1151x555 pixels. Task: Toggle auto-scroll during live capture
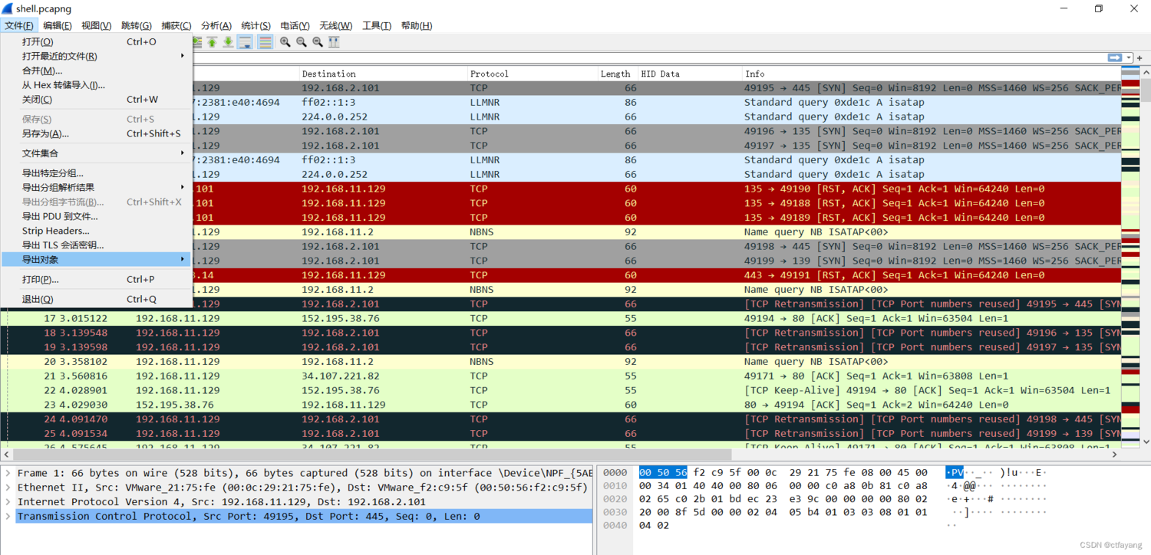tap(246, 42)
